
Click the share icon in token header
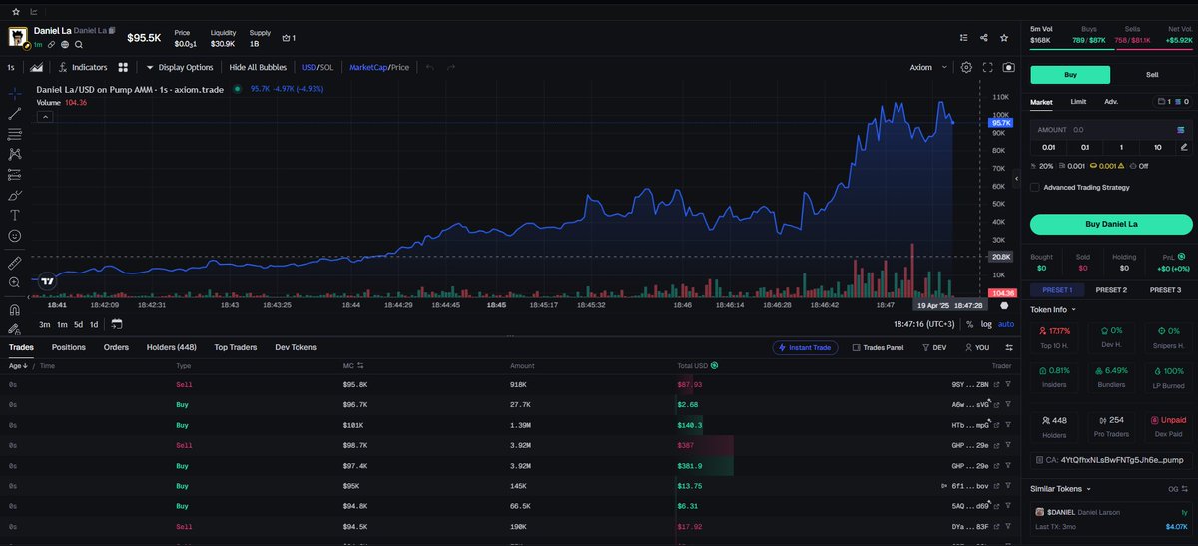[984, 38]
